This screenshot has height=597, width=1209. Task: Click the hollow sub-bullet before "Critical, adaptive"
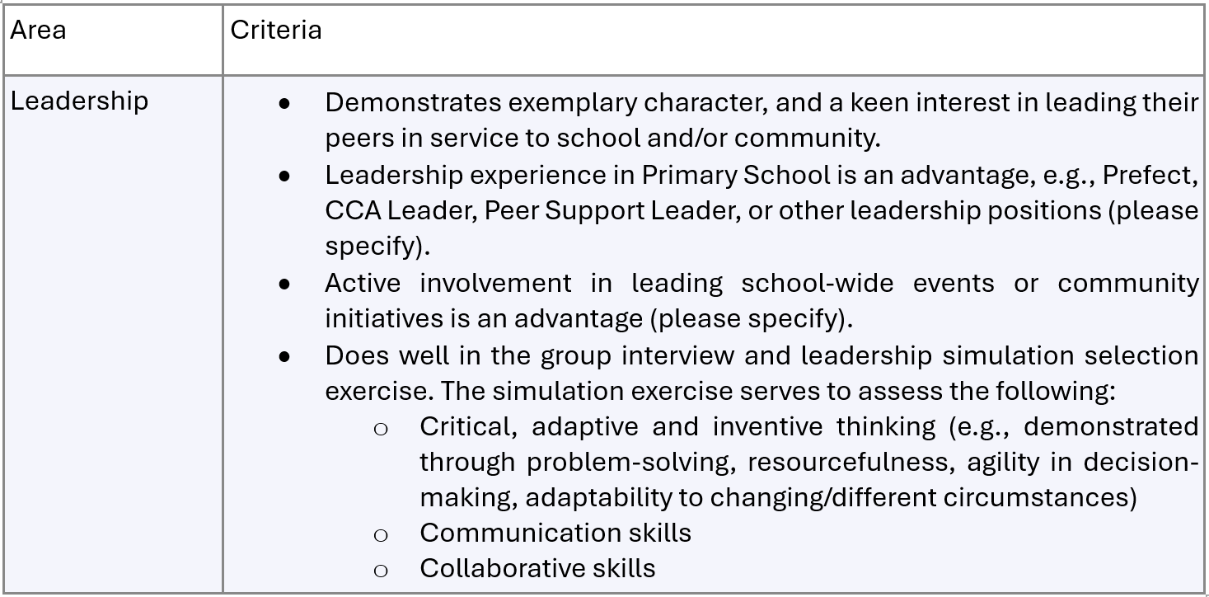point(381,429)
